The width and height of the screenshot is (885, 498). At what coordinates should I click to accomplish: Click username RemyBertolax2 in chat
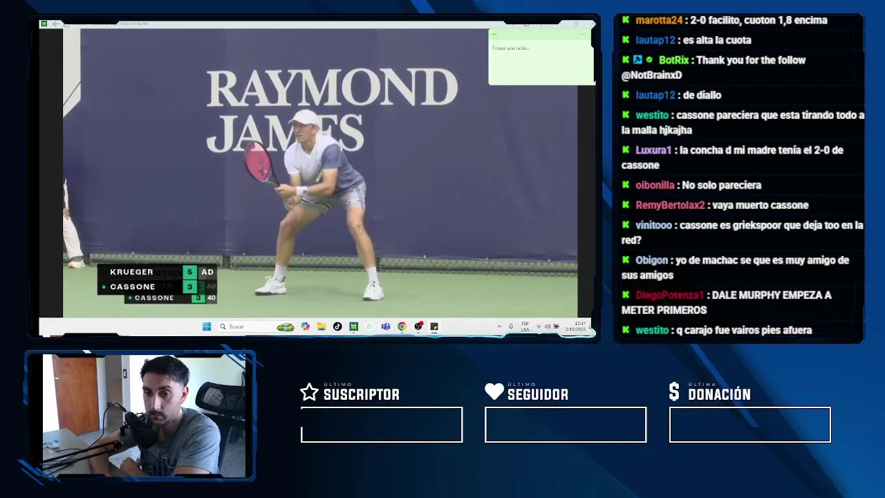pyautogui.click(x=670, y=205)
